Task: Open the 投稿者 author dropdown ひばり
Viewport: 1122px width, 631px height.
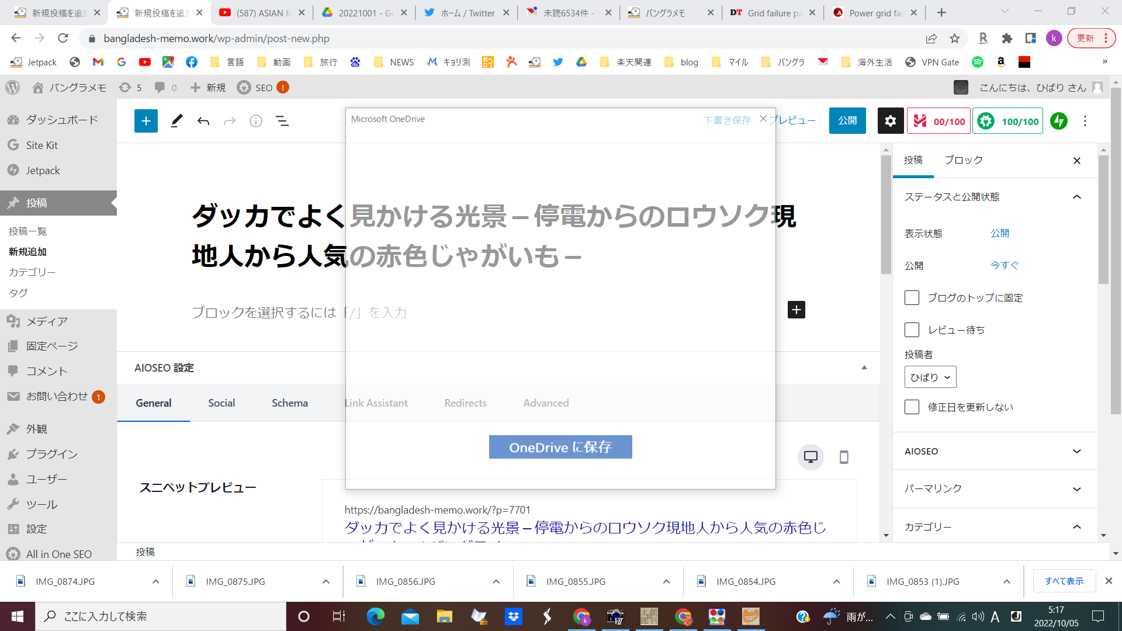Action: point(930,377)
